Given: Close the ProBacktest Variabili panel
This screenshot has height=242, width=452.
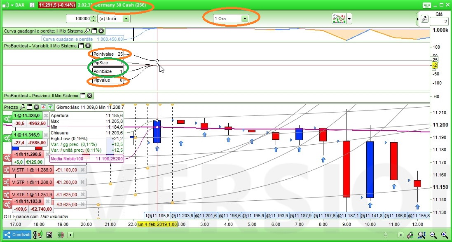Looking at the screenshot, I should click(88, 46).
